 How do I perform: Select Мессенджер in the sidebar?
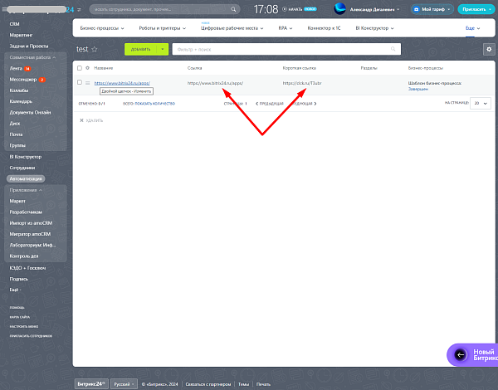(23, 80)
